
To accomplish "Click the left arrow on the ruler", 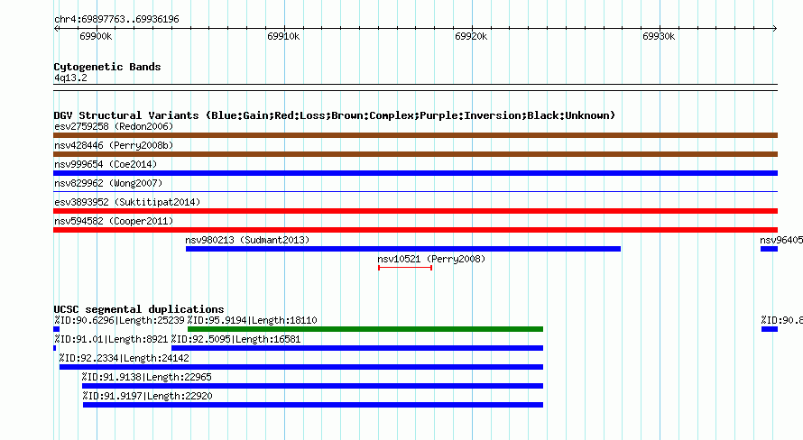I will 56,29.
